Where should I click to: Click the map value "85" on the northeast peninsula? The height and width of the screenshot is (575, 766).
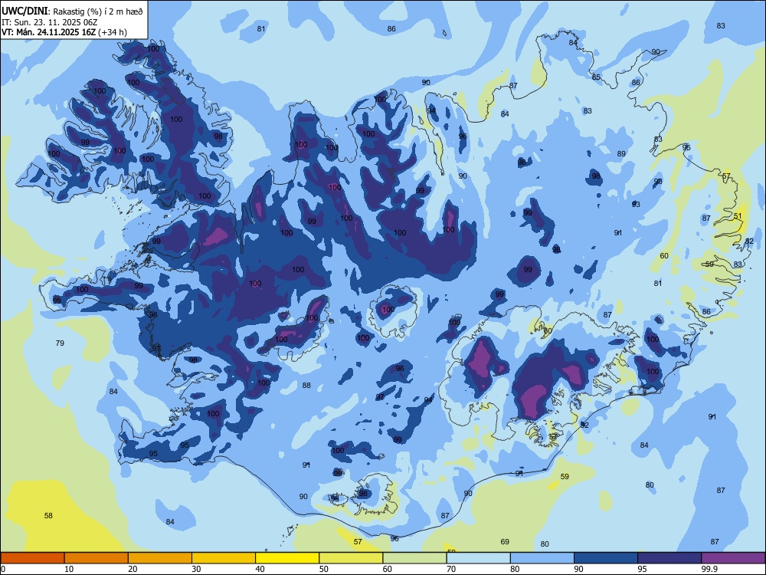596,77
